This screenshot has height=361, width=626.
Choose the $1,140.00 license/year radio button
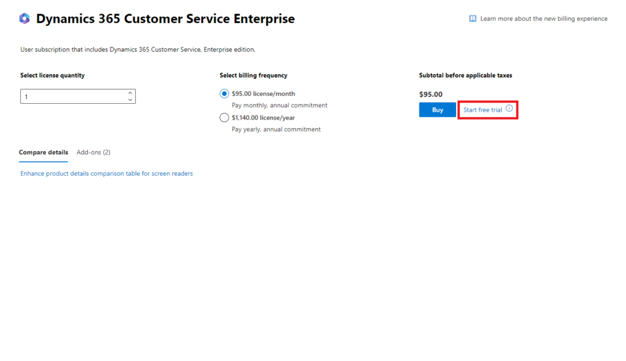(x=224, y=118)
